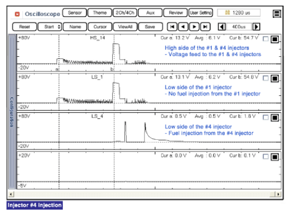
Task: Open the Sensor menu button
Action: [x=75, y=13]
